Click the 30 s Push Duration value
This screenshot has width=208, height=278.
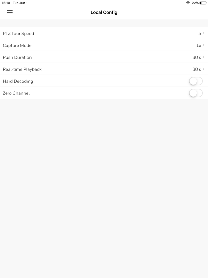click(x=196, y=57)
